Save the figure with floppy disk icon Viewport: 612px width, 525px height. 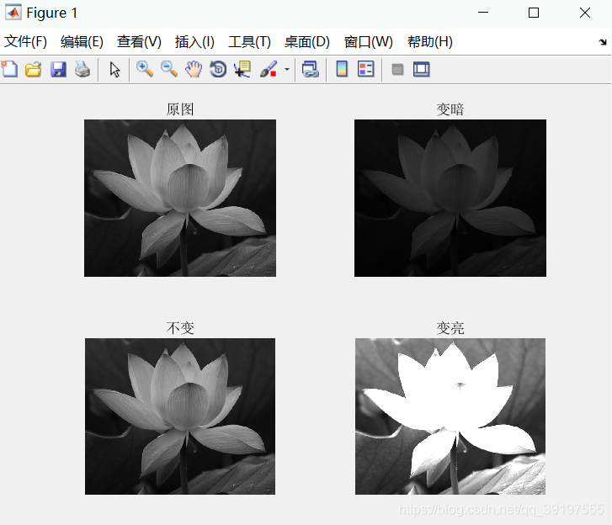click(58, 70)
